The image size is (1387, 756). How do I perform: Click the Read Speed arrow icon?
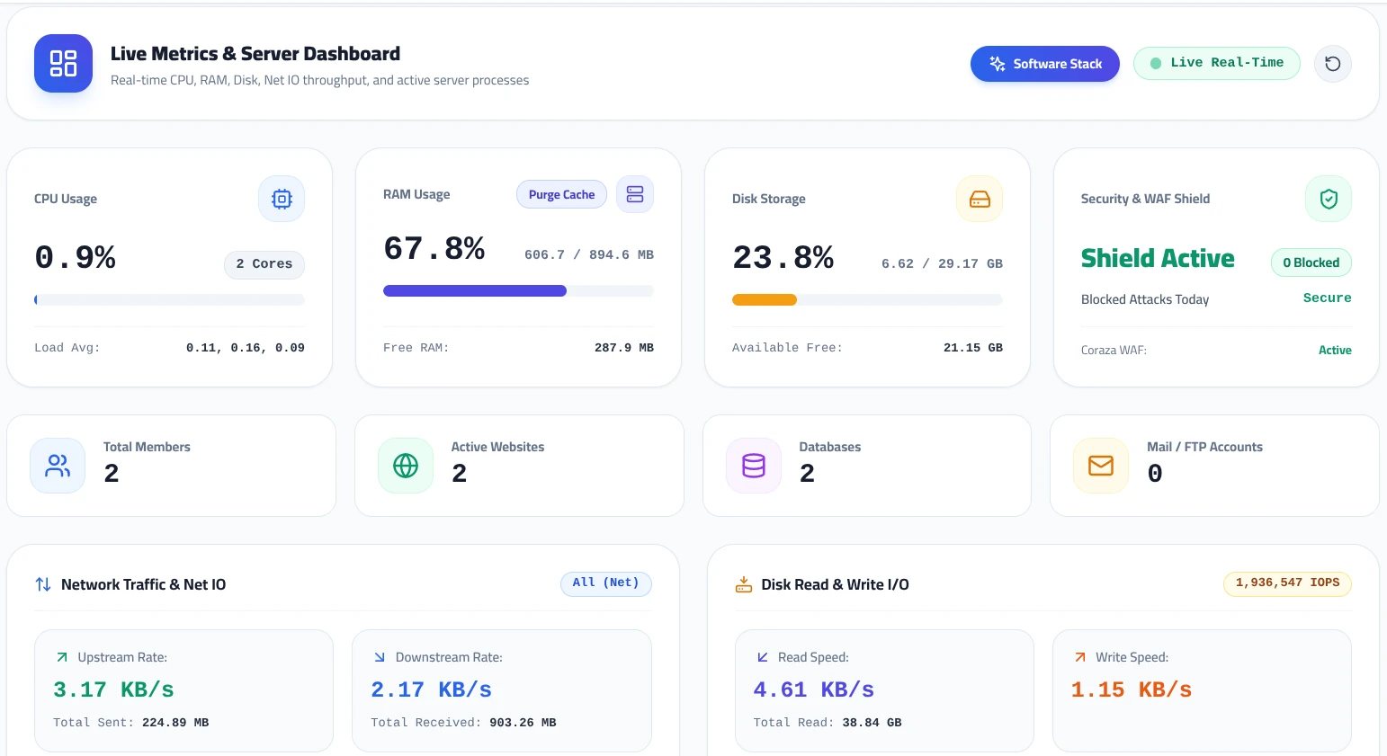[763, 657]
